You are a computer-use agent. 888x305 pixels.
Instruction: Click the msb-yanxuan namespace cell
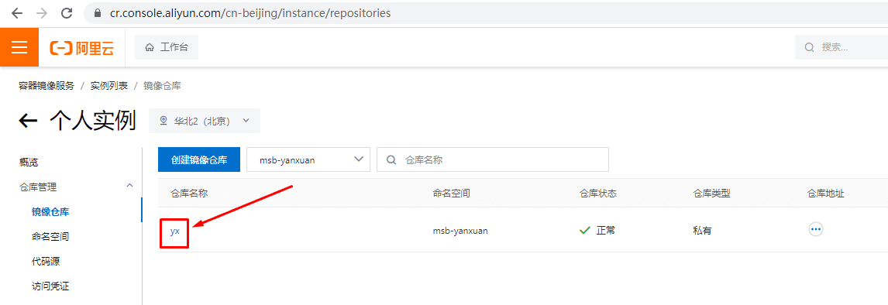[x=460, y=231]
